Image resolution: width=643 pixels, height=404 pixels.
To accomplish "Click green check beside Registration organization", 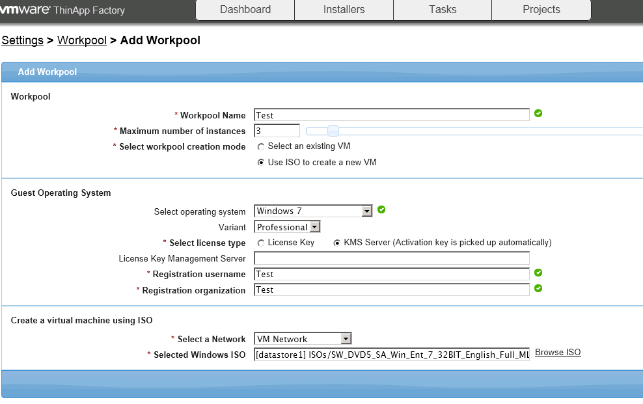I will (x=538, y=288).
